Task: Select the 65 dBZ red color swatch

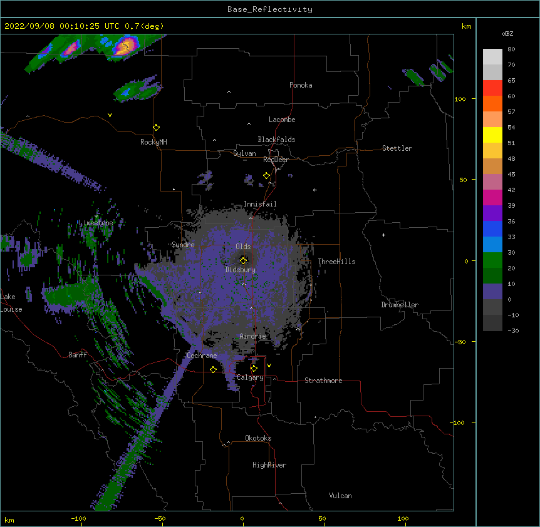Action: [492, 88]
